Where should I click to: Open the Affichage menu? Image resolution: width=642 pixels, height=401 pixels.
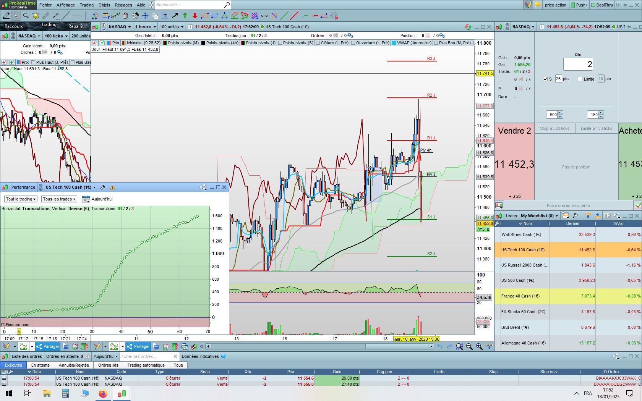(x=66, y=5)
